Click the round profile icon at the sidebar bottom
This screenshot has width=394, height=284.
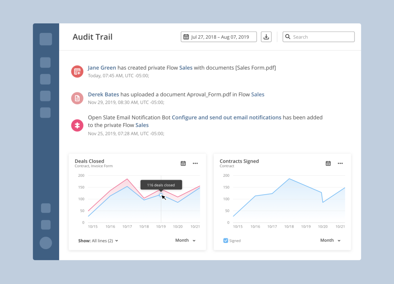pyautogui.click(x=46, y=243)
